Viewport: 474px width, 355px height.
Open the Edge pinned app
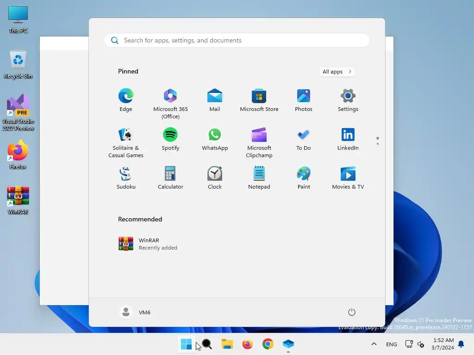[126, 100]
